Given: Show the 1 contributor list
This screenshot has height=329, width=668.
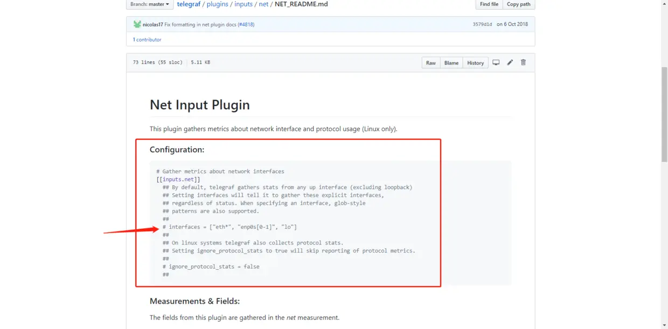Looking at the screenshot, I should (x=147, y=40).
